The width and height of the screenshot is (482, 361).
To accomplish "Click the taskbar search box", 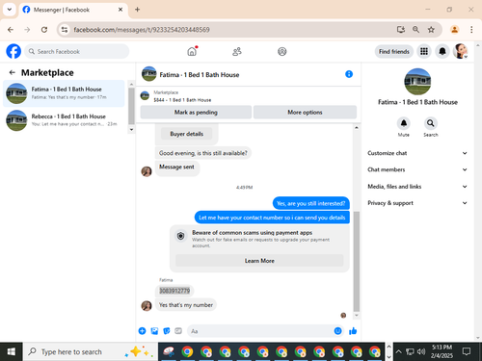I will point(91,351).
